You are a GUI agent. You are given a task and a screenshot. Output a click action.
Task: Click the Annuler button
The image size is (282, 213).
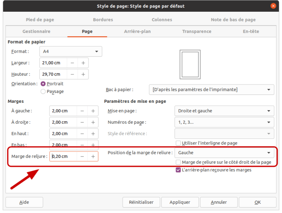click(x=219, y=202)
